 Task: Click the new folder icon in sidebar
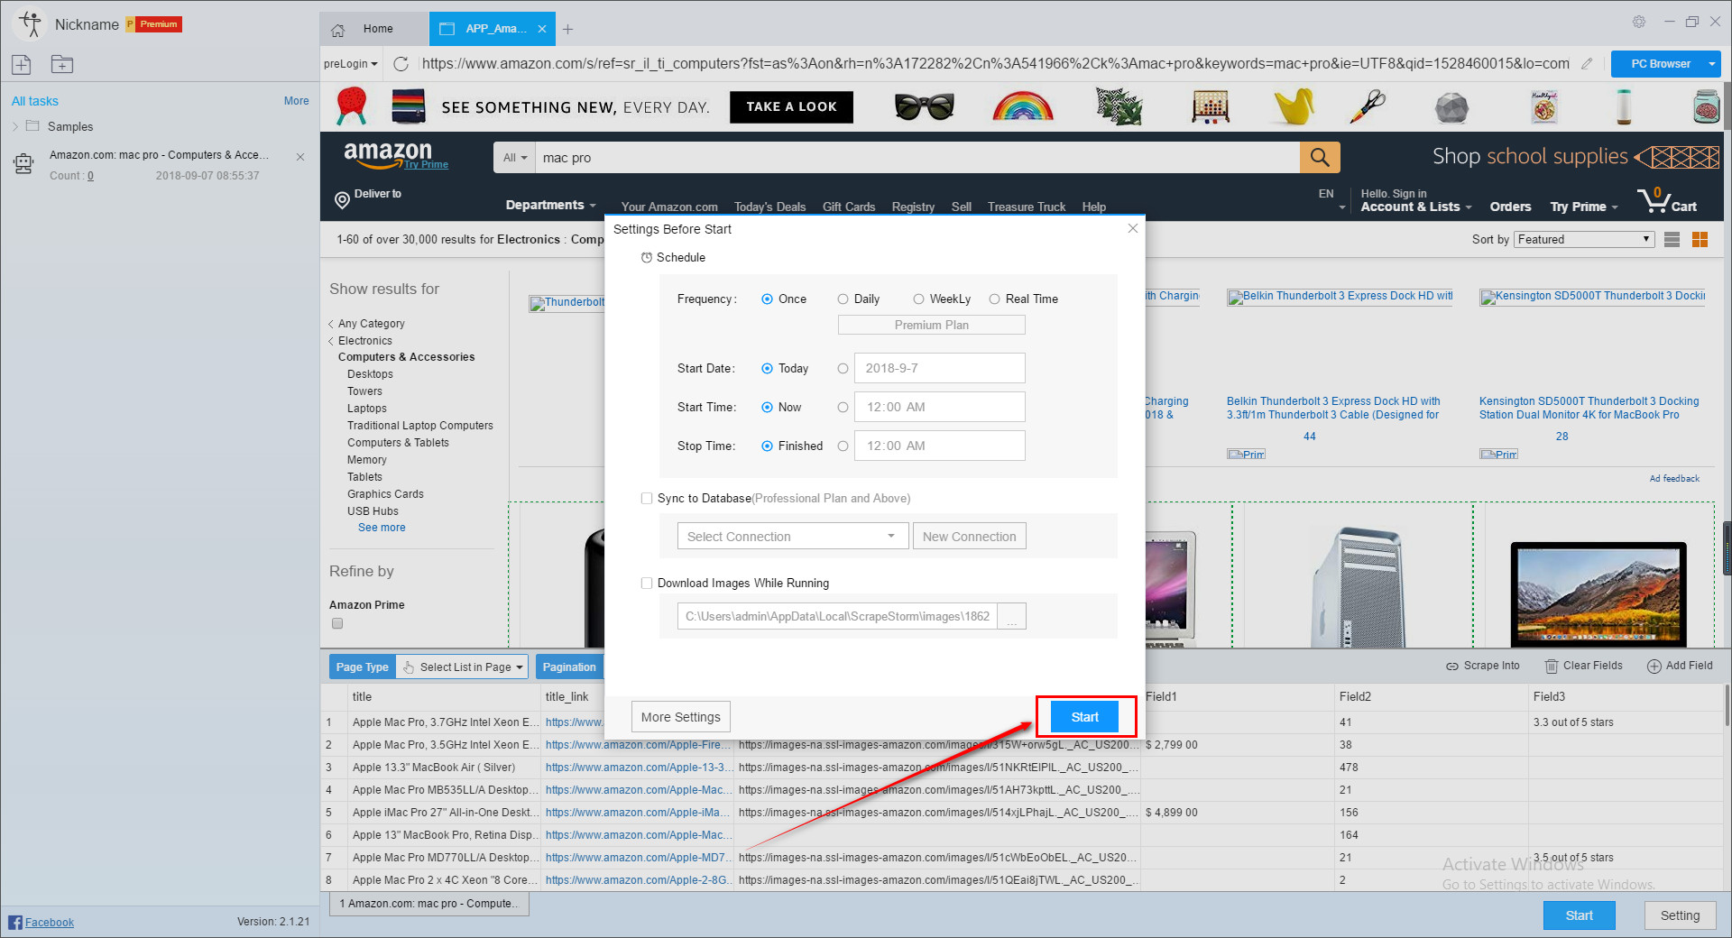click(x=62, y=64)
